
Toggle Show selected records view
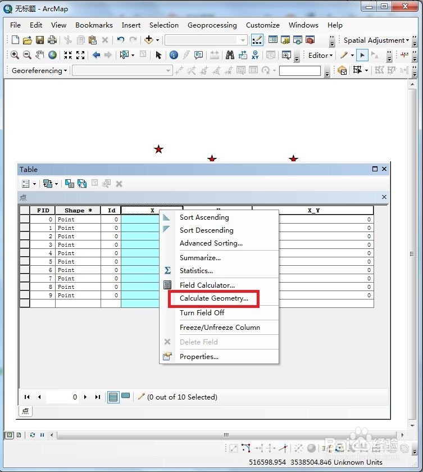[x=125, y=397]
